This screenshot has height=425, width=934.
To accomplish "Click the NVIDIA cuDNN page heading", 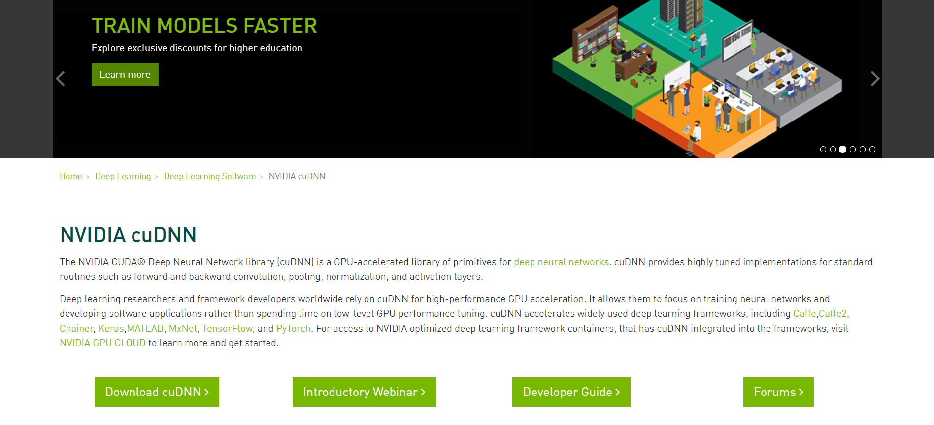I will [128, 235].
